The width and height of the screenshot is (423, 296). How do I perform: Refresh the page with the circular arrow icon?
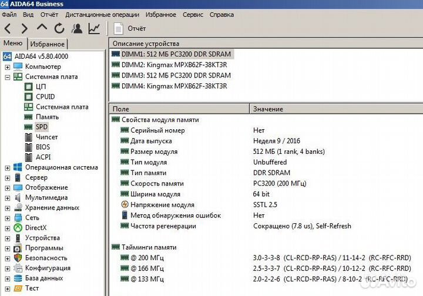[59, 28]
